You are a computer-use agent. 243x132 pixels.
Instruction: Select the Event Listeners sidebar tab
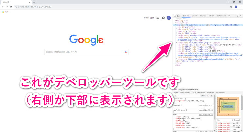185,92
